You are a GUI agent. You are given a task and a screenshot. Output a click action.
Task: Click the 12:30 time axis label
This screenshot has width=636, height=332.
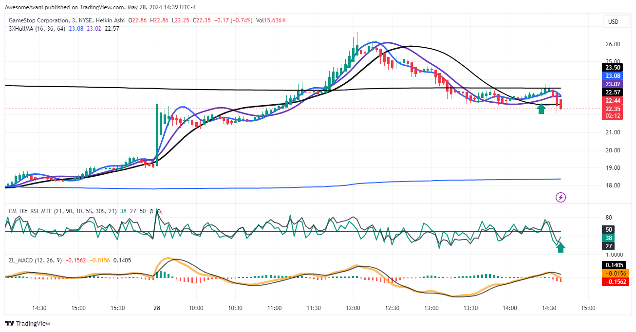click(x=392, y=308)
